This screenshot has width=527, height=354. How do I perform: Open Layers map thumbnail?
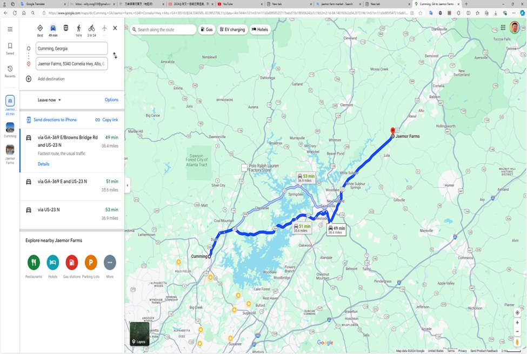pyautogui.click(x=139, y=333)
